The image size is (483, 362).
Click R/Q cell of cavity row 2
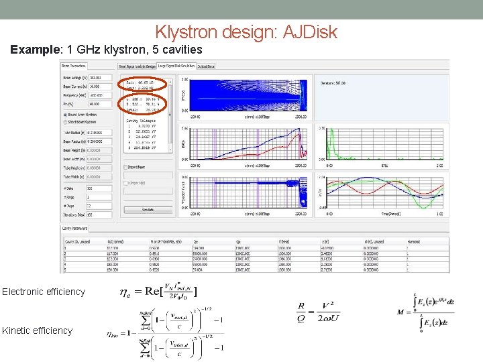127,253
